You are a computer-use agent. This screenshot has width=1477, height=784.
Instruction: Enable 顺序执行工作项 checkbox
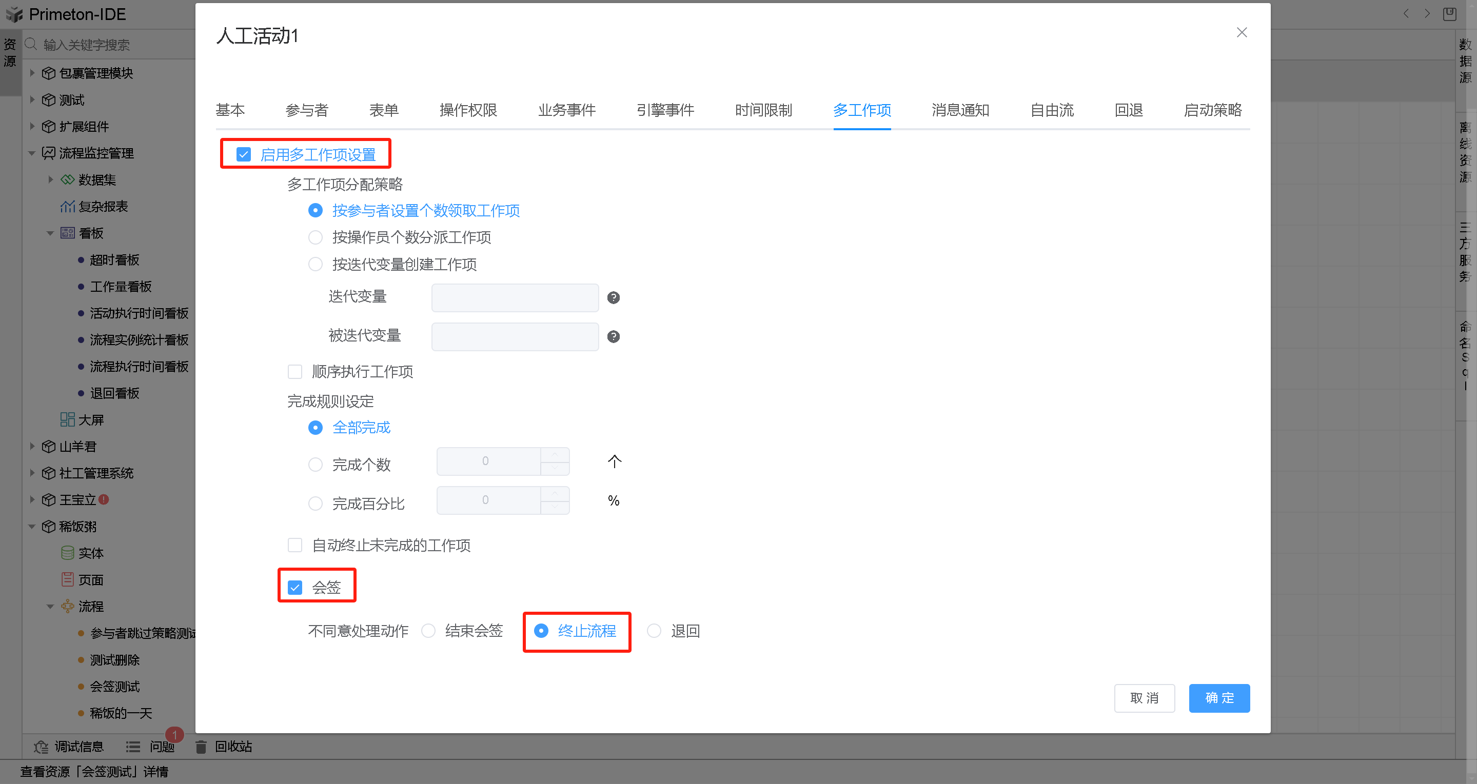coord(294,371)
